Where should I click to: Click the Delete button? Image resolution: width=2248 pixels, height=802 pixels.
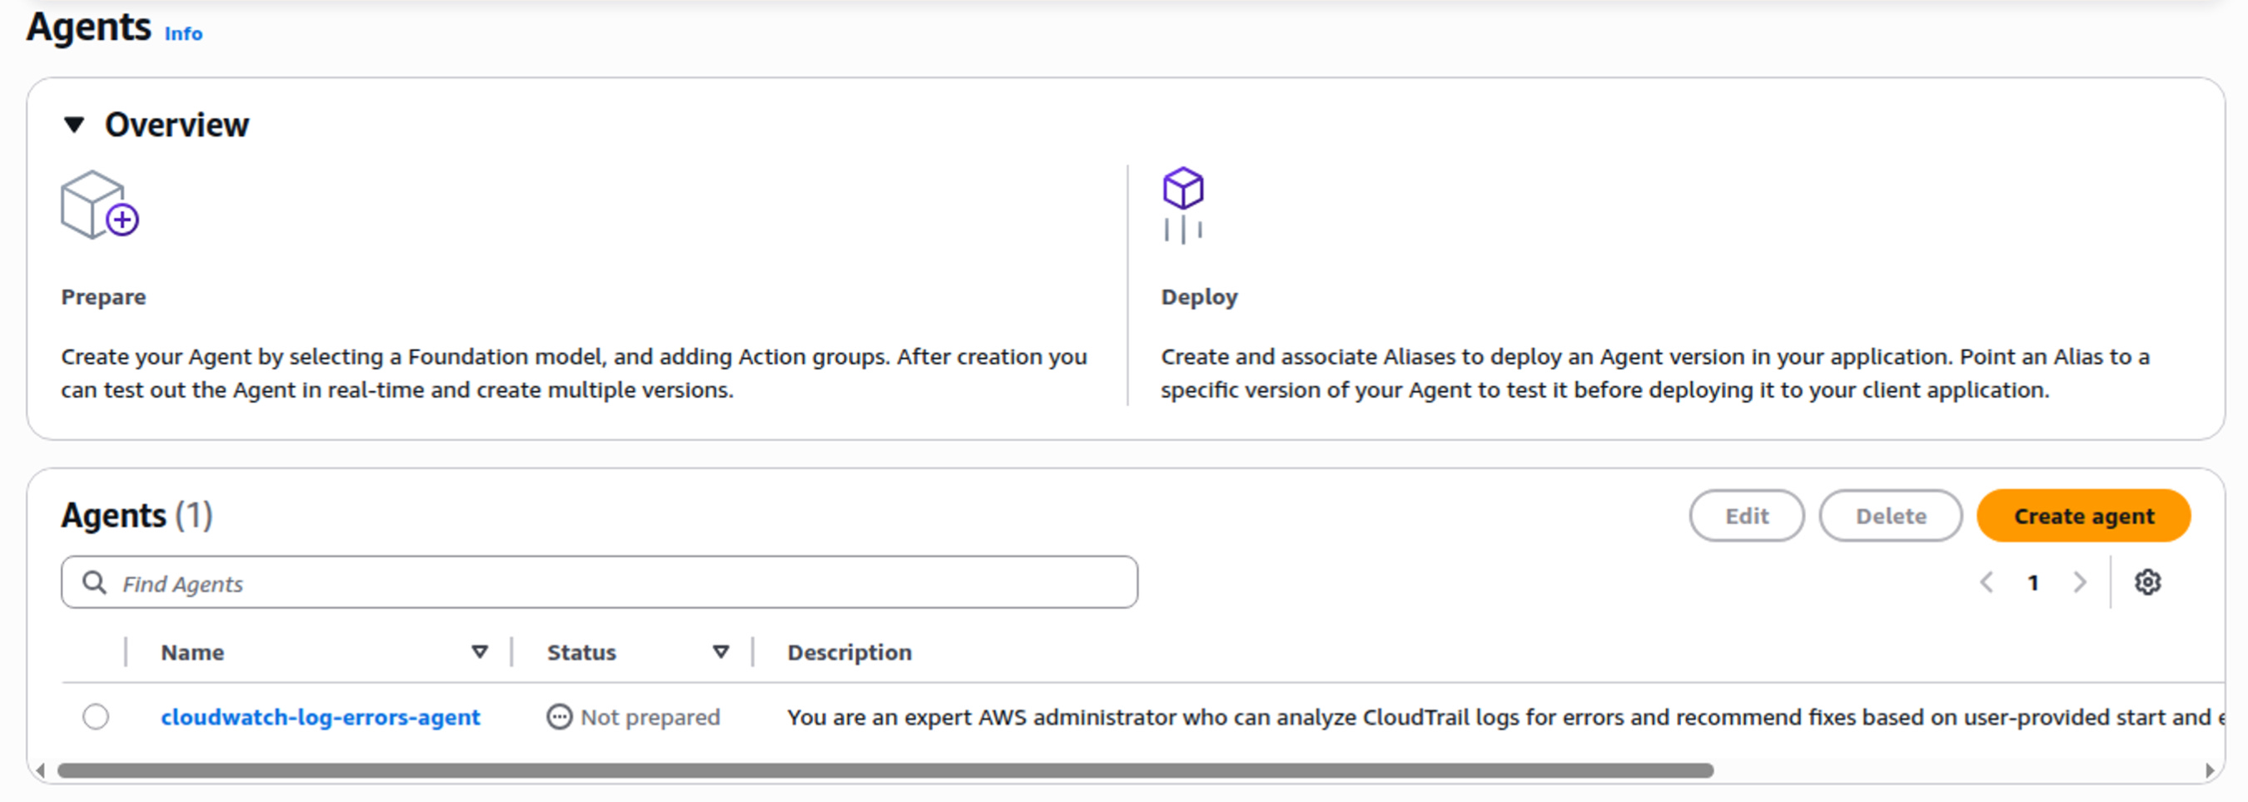(1890, 516)
